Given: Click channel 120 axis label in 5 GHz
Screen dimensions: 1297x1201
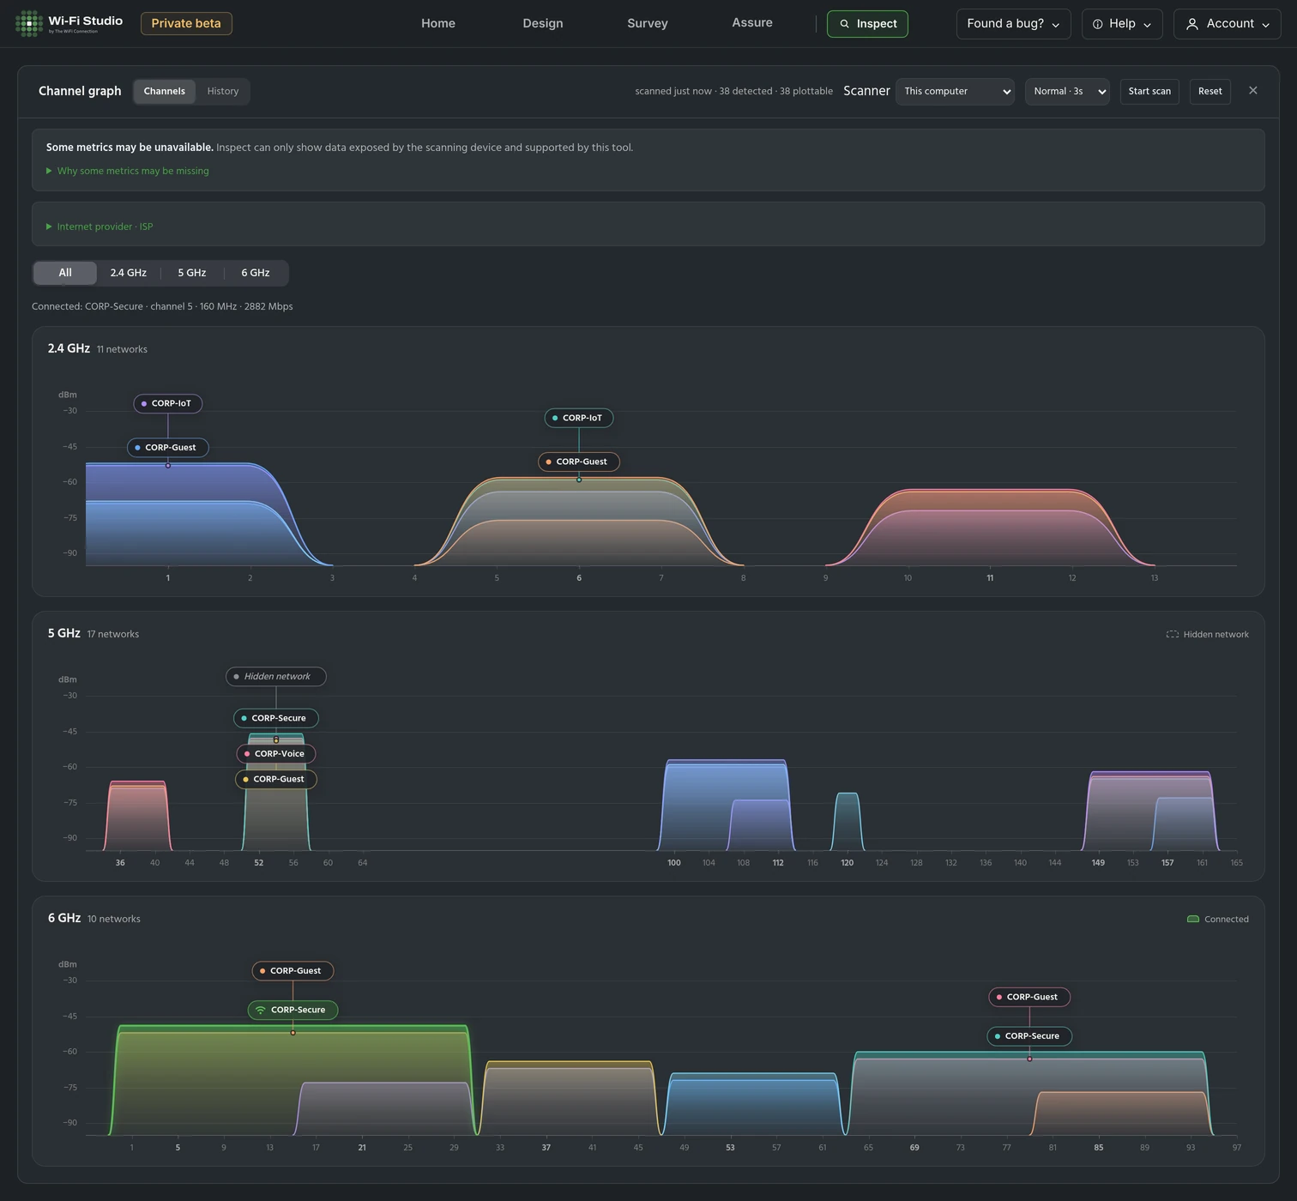Looking at the screenshot, I should point(847,862).
